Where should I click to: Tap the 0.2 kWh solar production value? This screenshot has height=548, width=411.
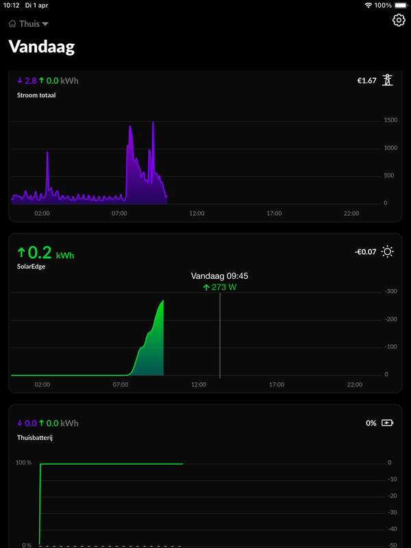[x=45, y=252]
